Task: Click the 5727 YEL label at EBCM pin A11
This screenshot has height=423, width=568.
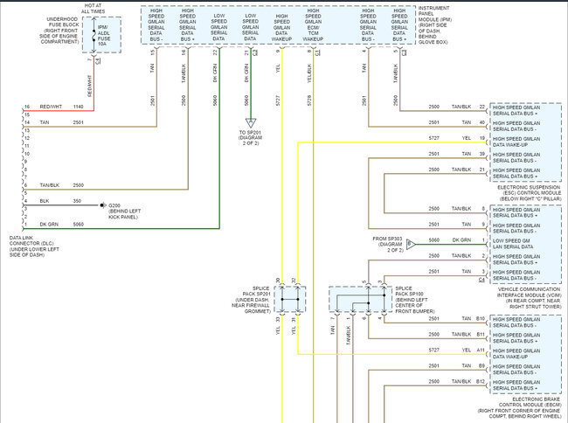Action: tap(449, 350)
